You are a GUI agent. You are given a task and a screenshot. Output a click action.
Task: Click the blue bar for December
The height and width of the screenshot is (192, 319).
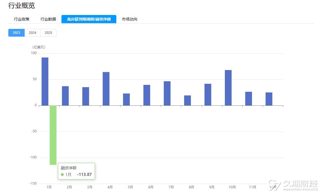tap(269, 99)
